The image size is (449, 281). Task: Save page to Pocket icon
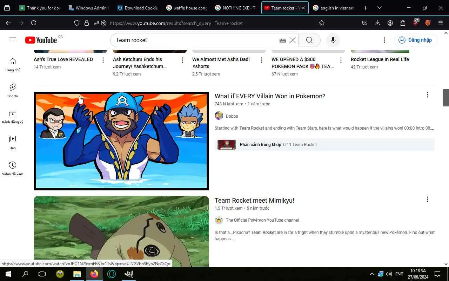[x=365, y=23]
